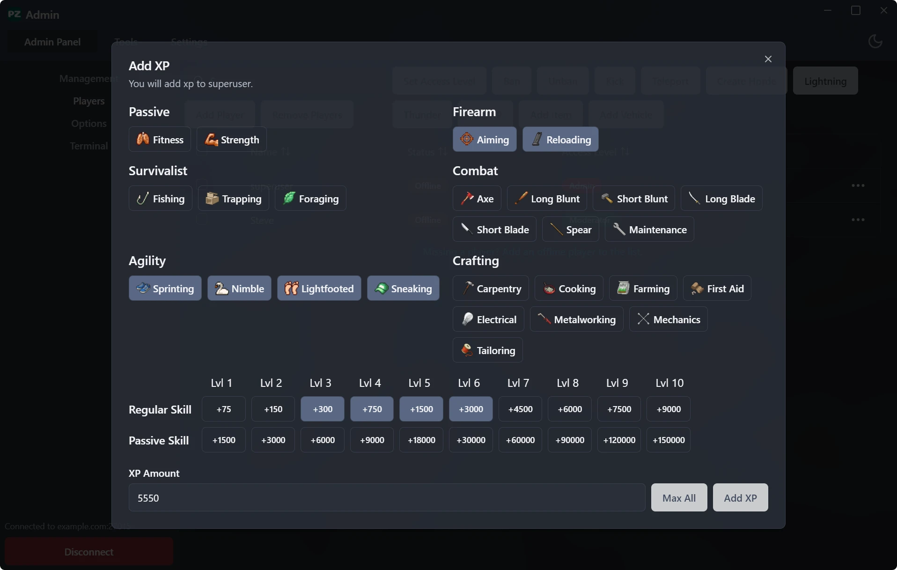Toggle the Carpentry skill on

[x=490, y=289]
